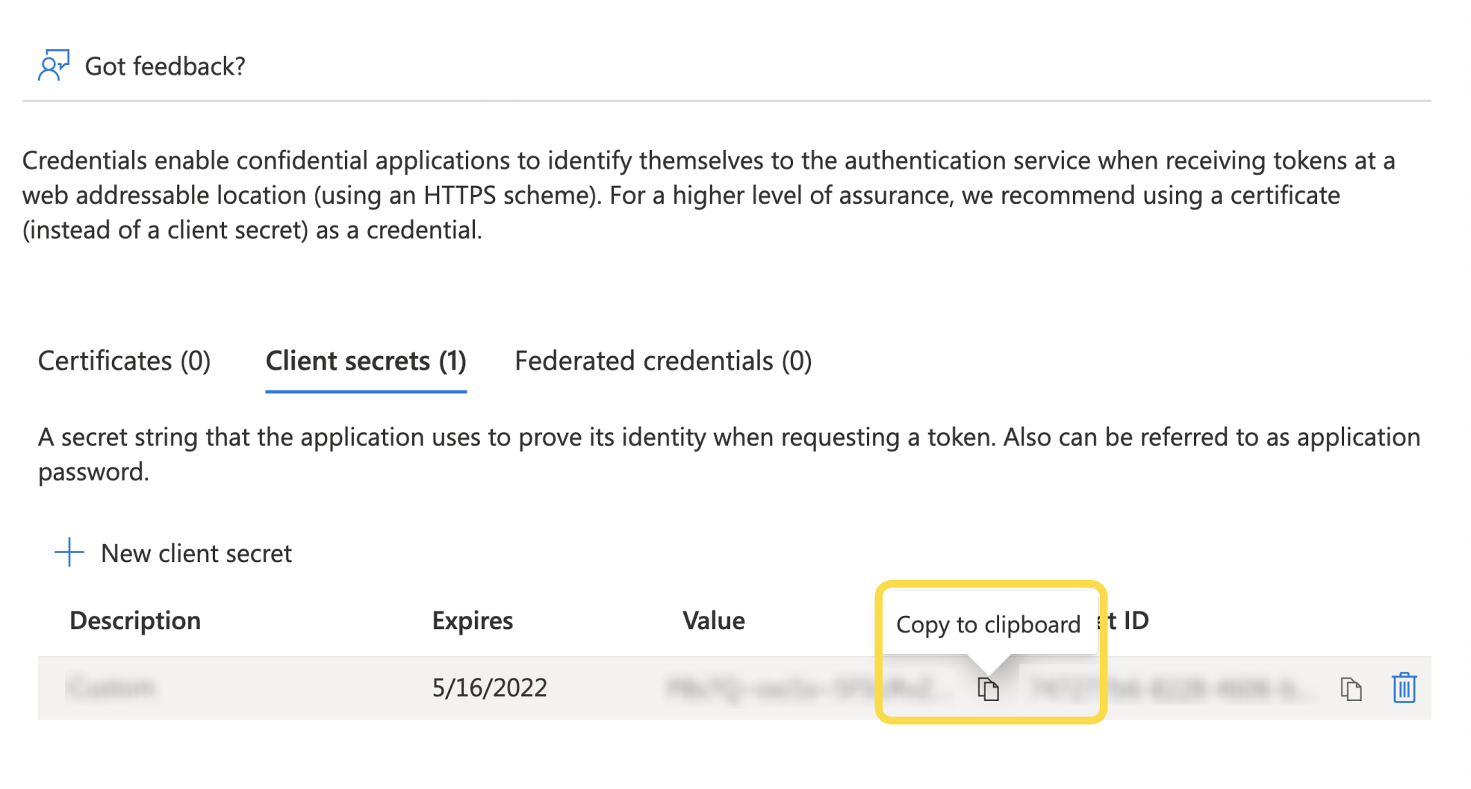Switch to the Certificates tab
Viewport: 1471px width, 789px height.
(x=123, y=361)
